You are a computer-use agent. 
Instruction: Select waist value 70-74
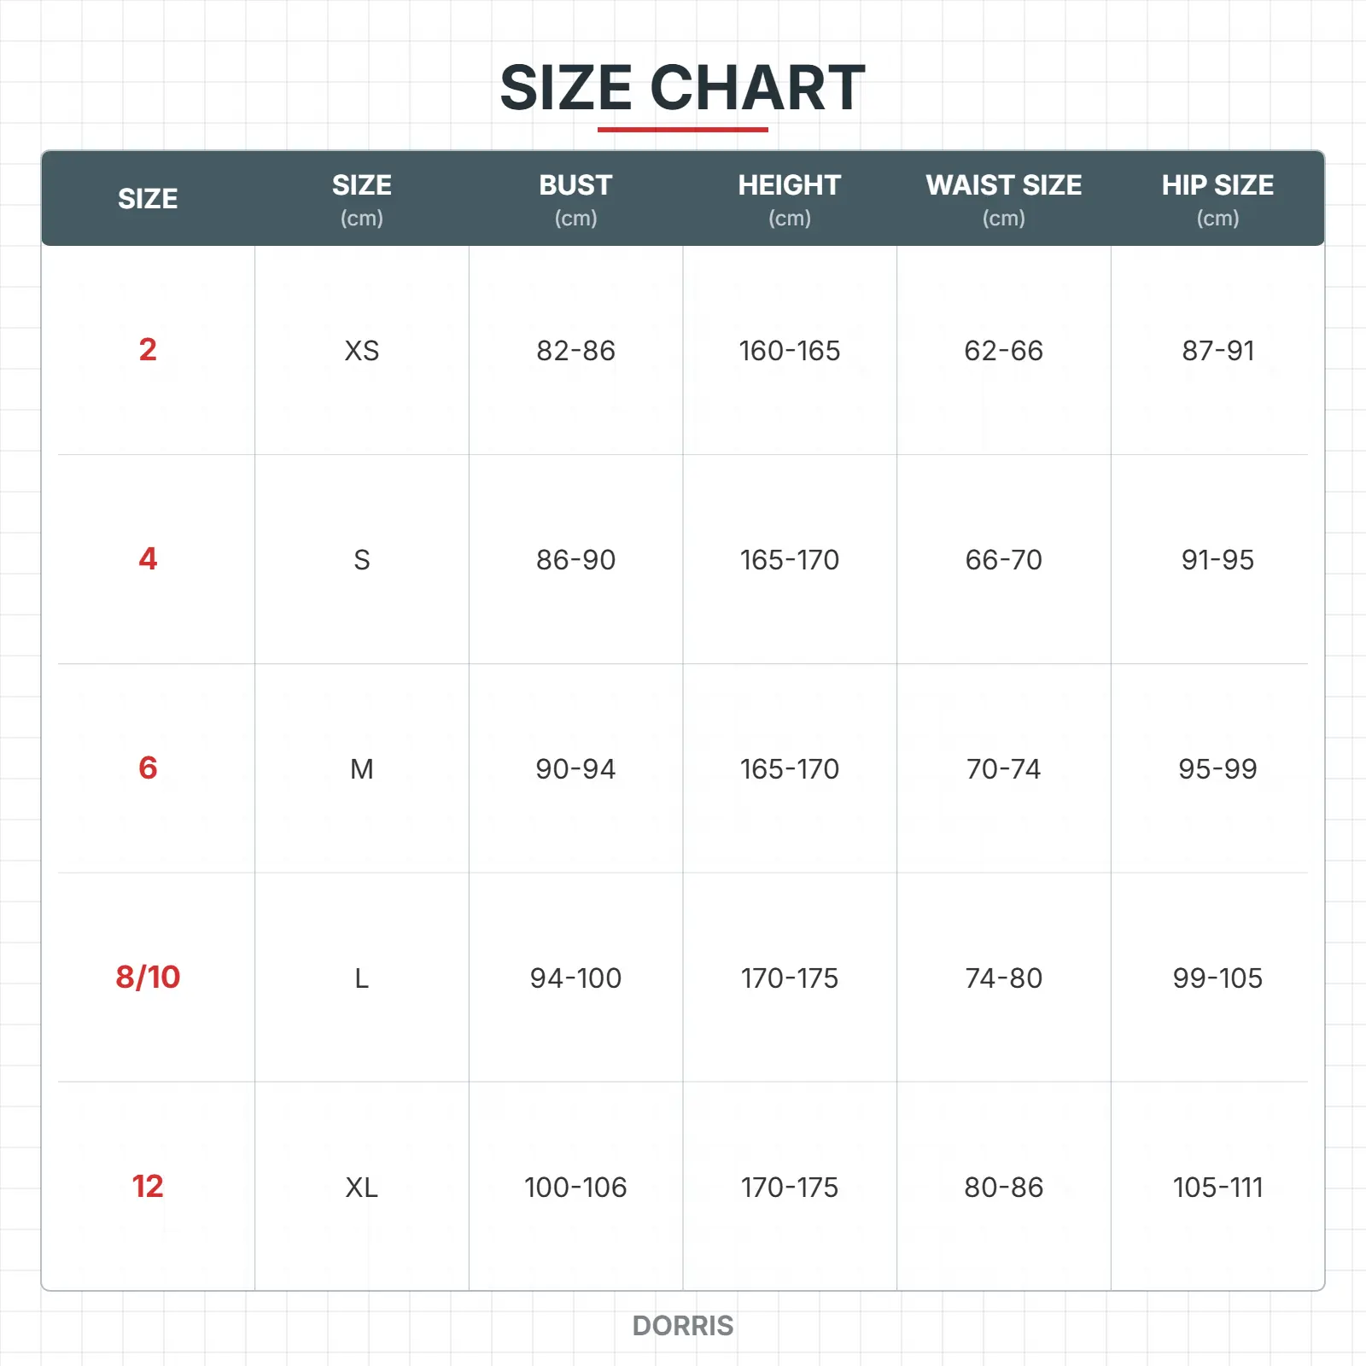point(1003,769)
